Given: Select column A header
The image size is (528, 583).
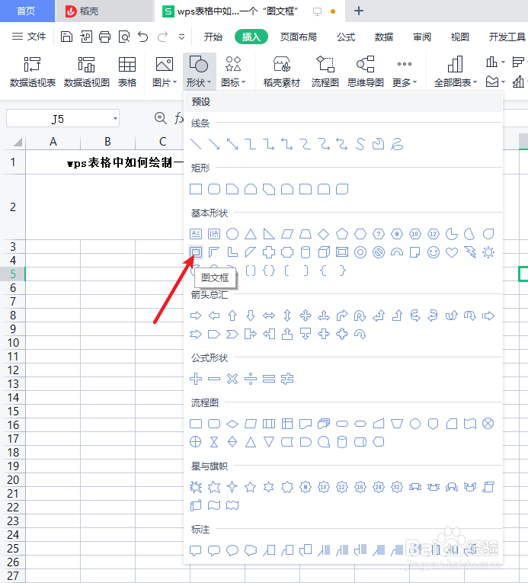Looking at the screenshot, I should [x=53, y=142].
